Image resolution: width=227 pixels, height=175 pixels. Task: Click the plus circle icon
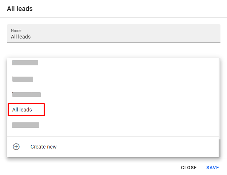(x=16, y=147)
